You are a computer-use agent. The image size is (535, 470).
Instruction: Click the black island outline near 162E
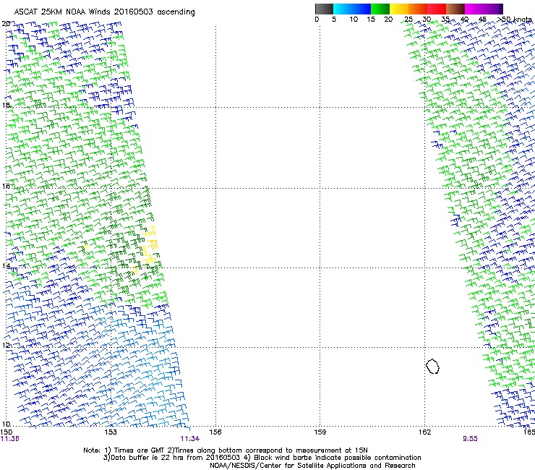click(432, 366)
